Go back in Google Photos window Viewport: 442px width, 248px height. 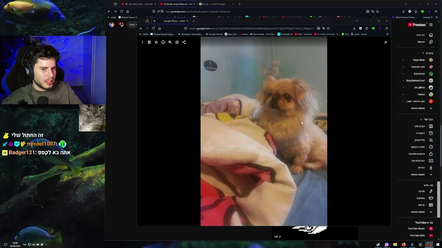[141, 28]
